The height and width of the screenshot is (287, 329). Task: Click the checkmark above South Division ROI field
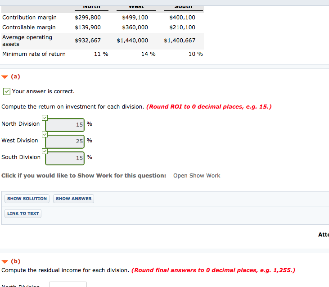45,151
